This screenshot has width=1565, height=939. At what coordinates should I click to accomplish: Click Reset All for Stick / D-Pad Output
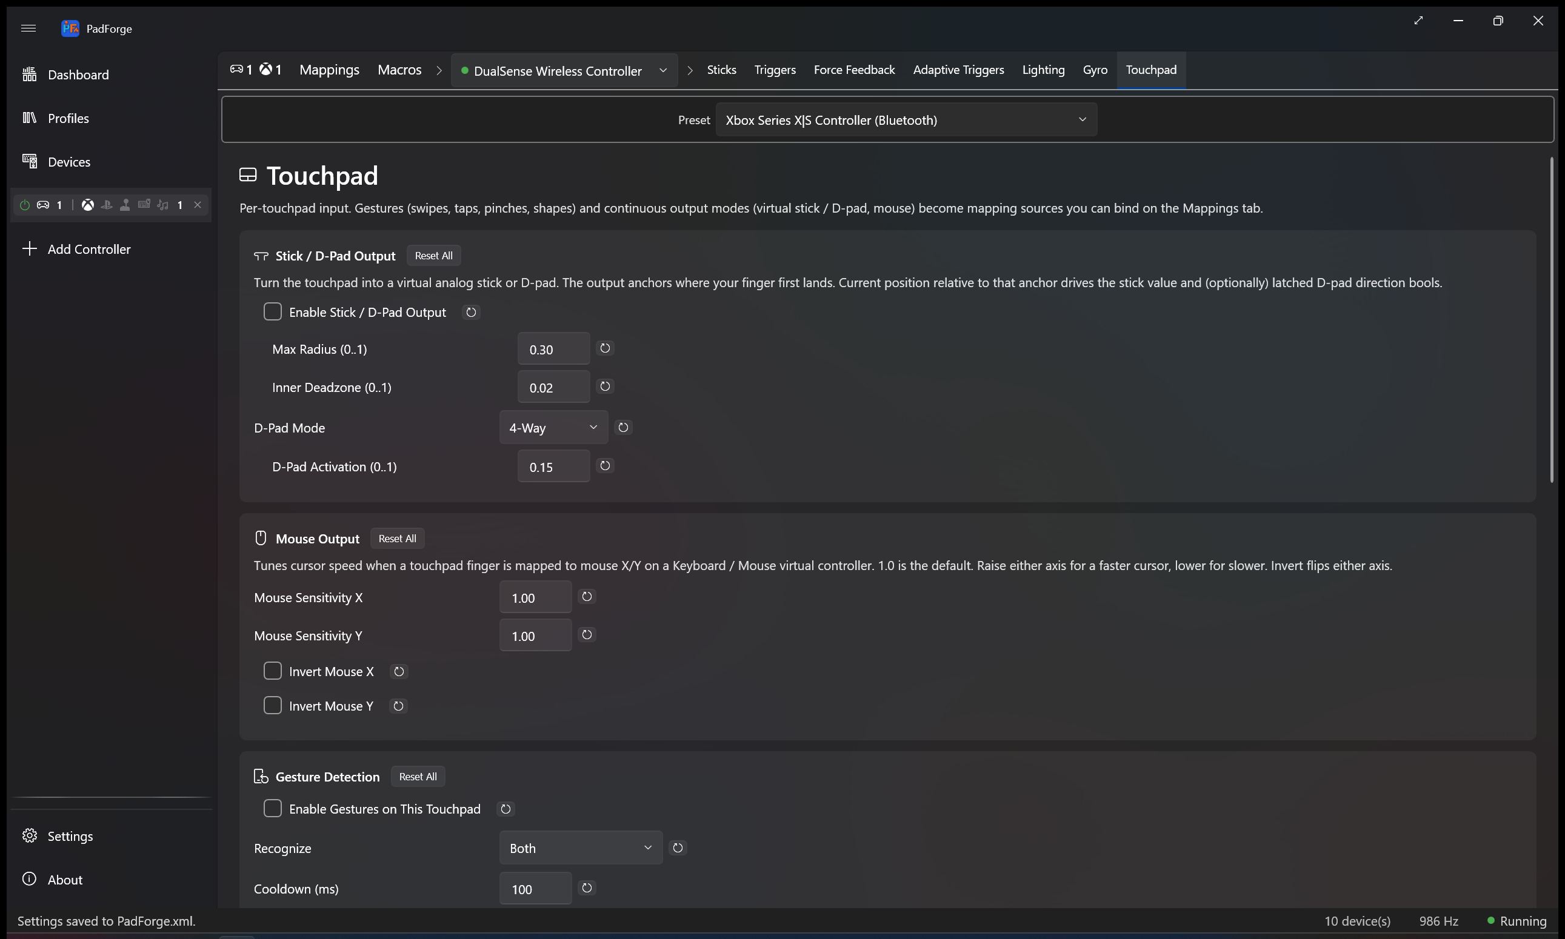pos(433,256)
